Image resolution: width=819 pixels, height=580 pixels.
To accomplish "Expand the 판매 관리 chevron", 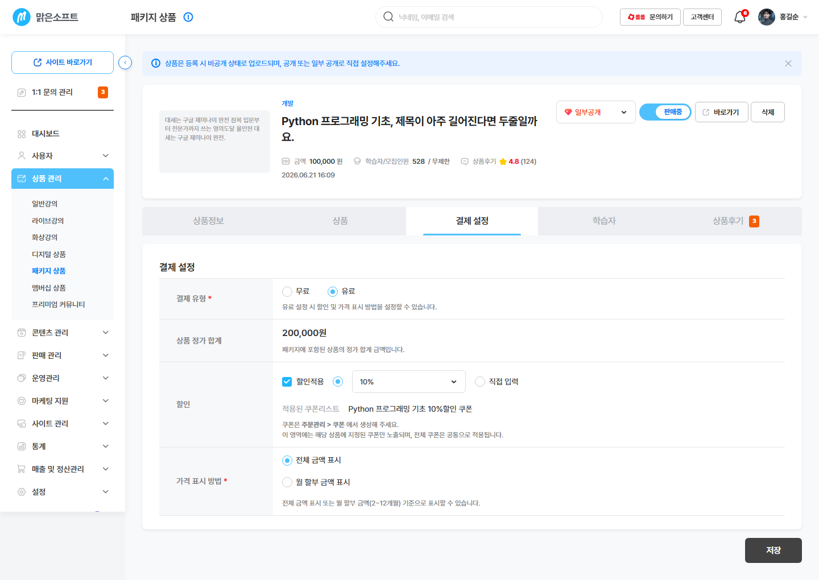I will pos(106,355).
